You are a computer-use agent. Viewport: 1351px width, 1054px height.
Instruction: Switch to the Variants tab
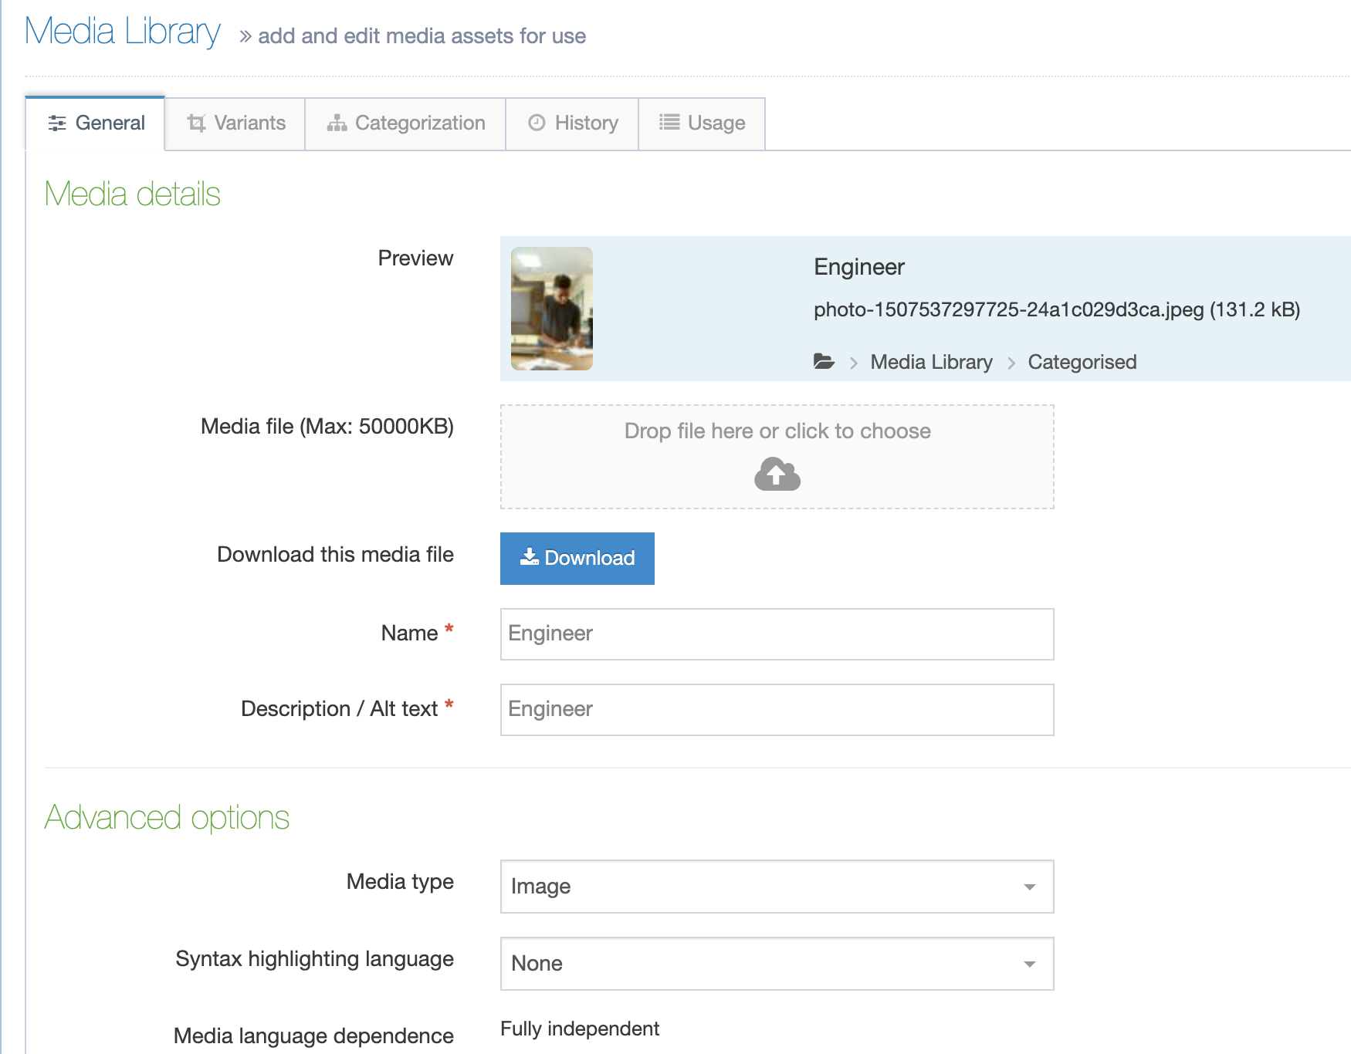235,123
